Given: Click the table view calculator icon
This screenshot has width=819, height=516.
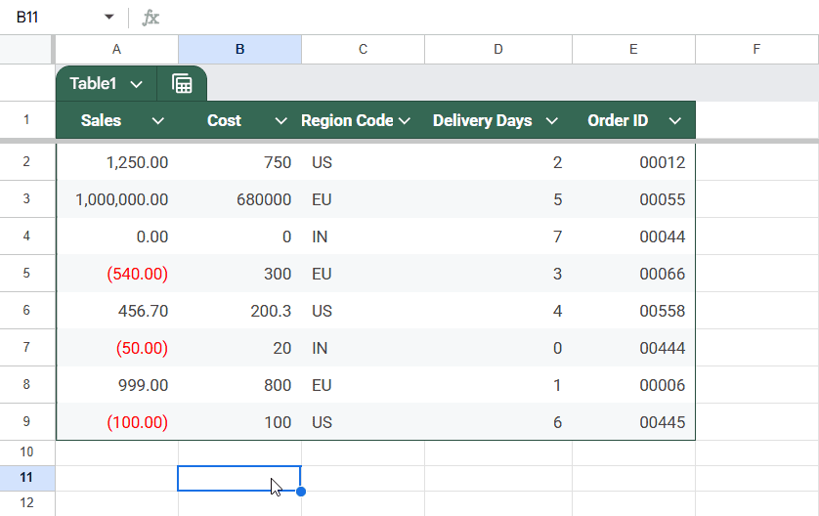Looking at the screenshot, I should point(182,84).
